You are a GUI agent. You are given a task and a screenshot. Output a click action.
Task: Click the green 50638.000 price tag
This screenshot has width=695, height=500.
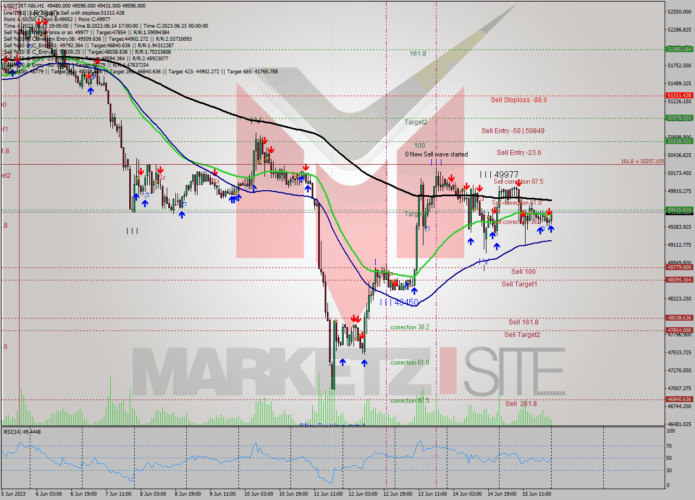[679, 141]
